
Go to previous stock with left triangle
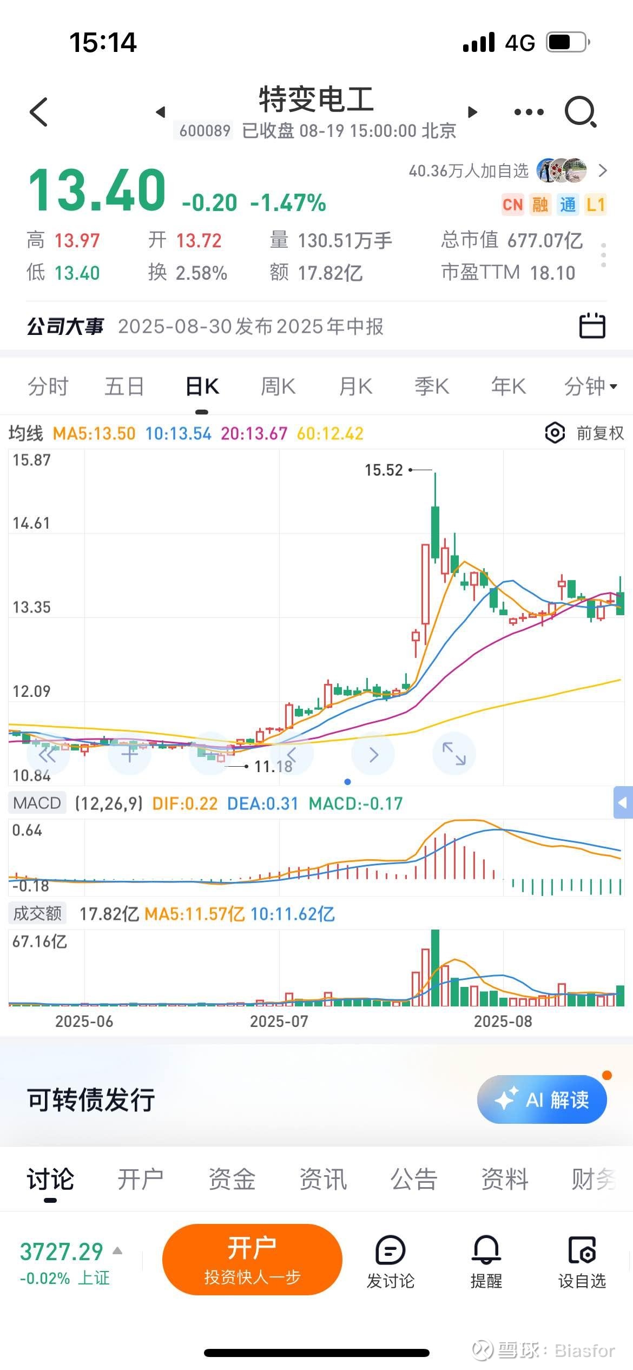[160, 112]
